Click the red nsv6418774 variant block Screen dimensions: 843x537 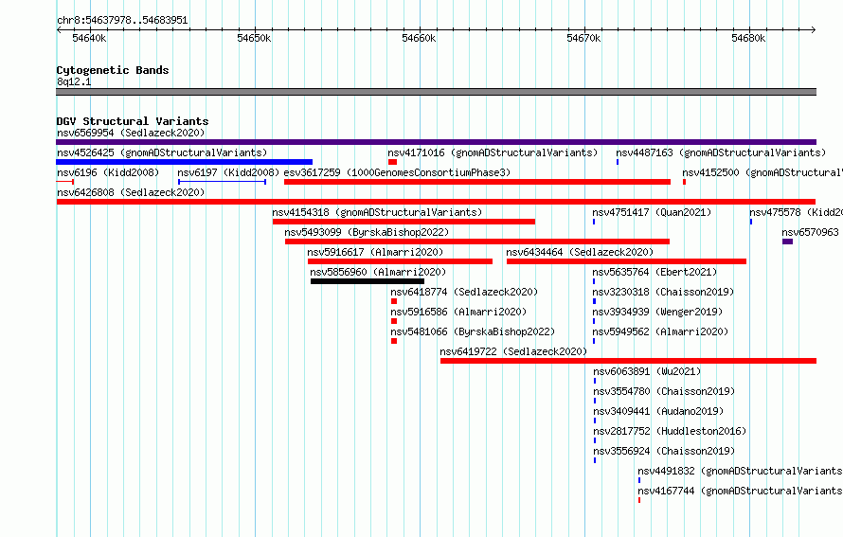394,301
